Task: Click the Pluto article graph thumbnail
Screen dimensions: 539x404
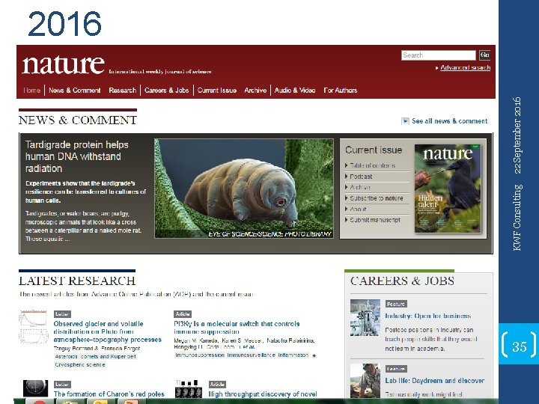Action: (34, 327)
